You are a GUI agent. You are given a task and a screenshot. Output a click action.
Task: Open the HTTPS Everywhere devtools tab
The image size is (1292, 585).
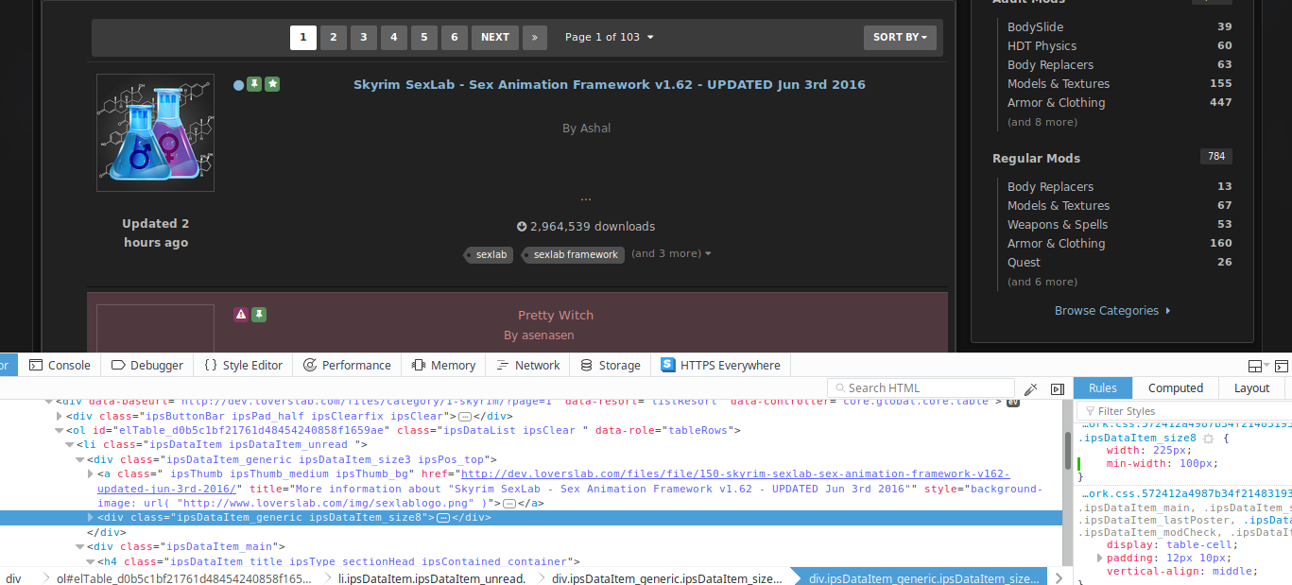click(x=720, y=365)
